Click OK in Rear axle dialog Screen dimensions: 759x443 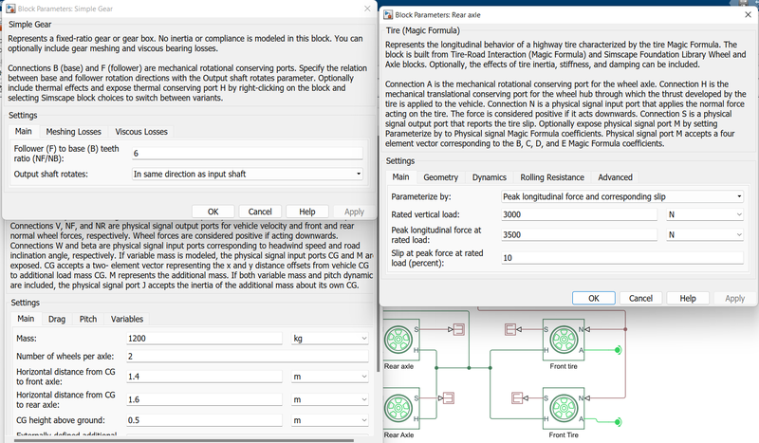click(594, 298)
